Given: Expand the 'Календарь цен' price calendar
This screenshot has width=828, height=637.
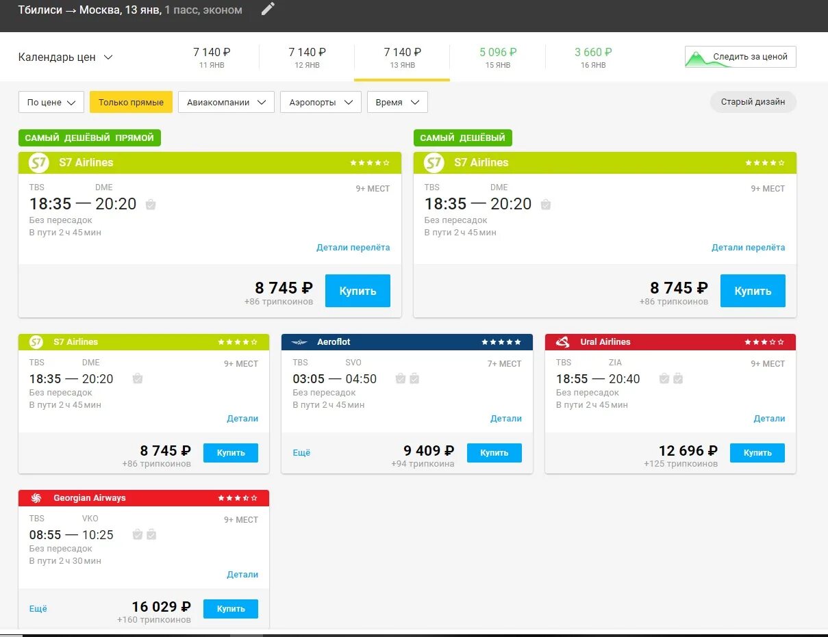Looking at the screenshot, I should click(x=66, y=57).
